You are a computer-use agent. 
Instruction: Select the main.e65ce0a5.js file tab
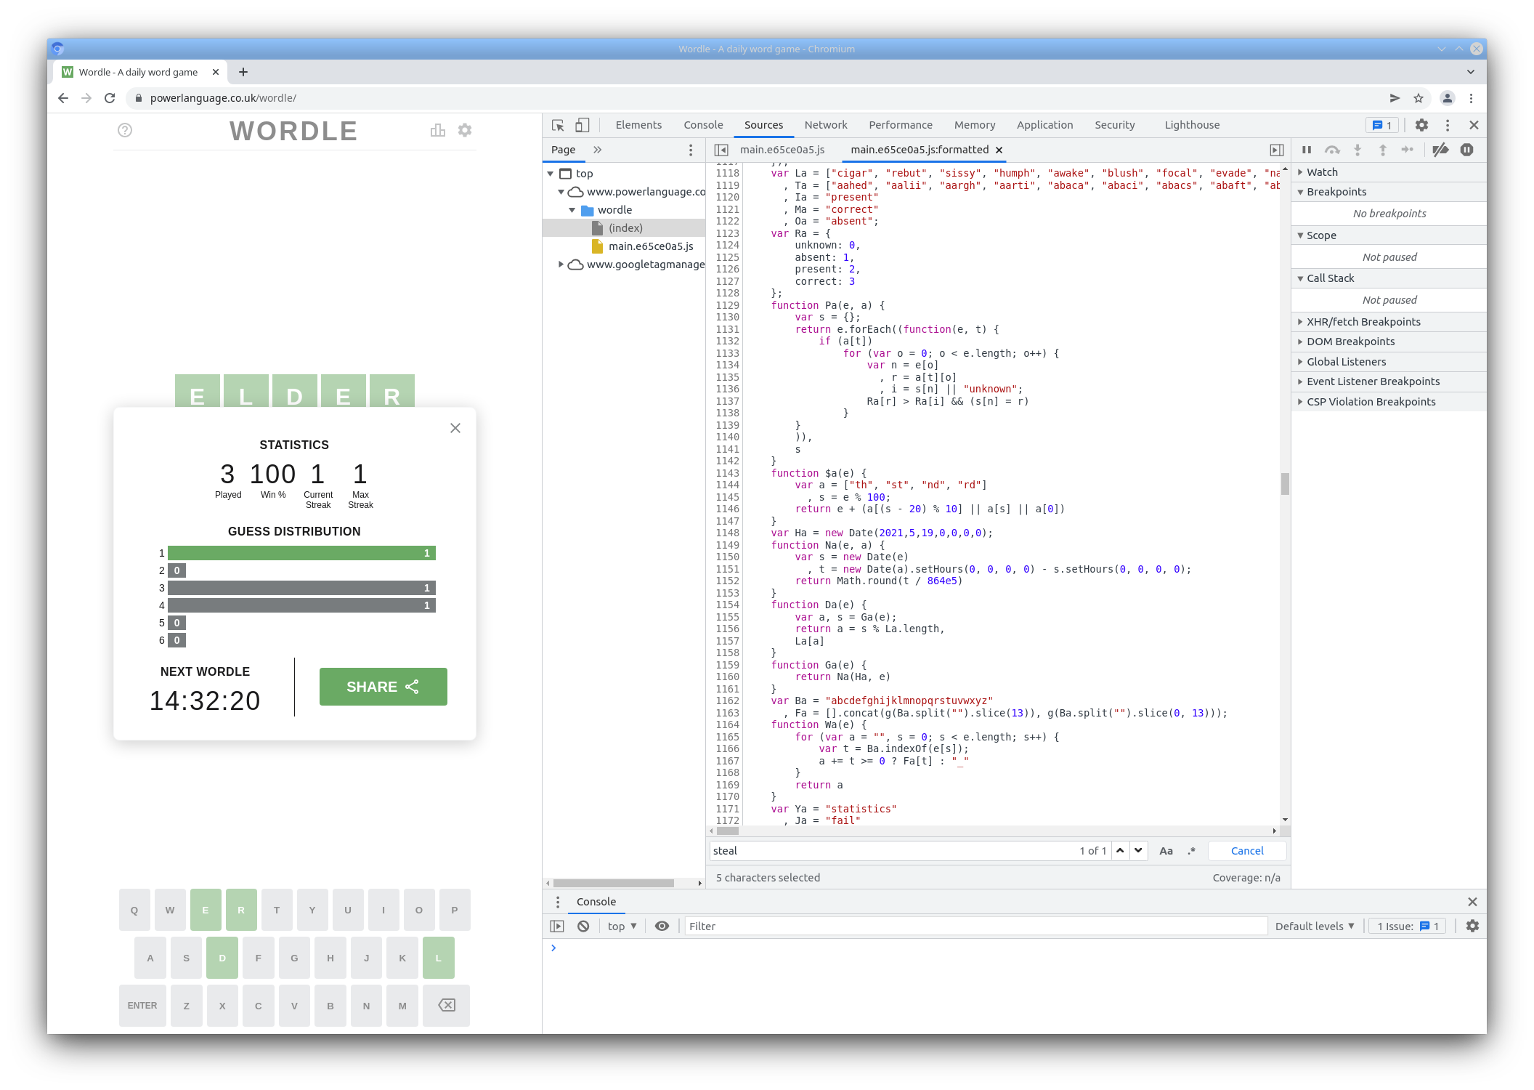point(782,150)
